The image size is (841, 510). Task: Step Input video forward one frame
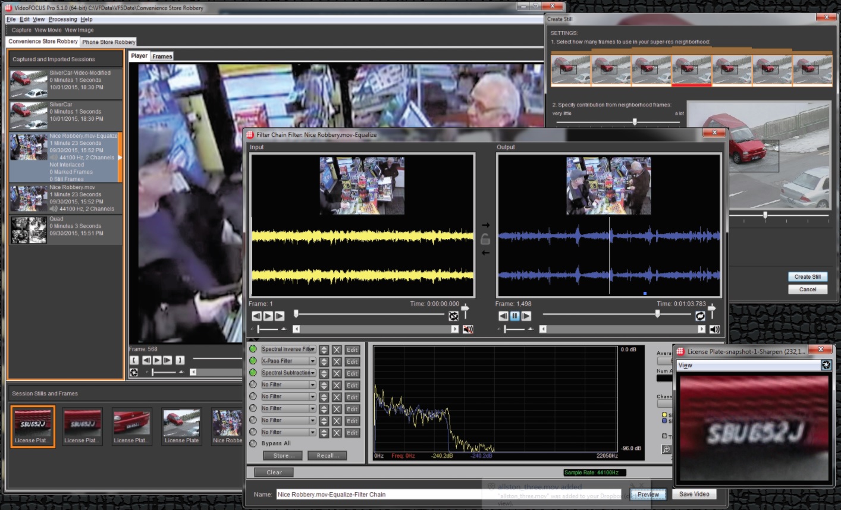[280, 316]
